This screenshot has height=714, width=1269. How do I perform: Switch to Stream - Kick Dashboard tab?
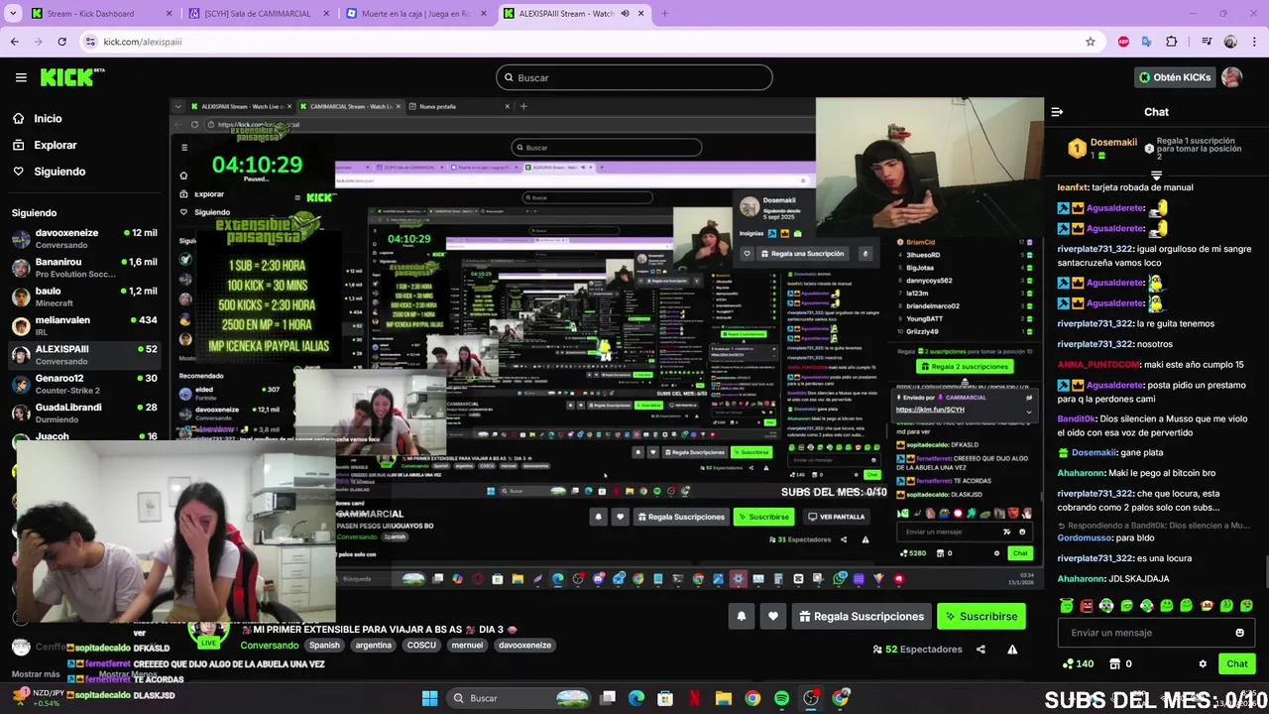[x=99, y=14]
